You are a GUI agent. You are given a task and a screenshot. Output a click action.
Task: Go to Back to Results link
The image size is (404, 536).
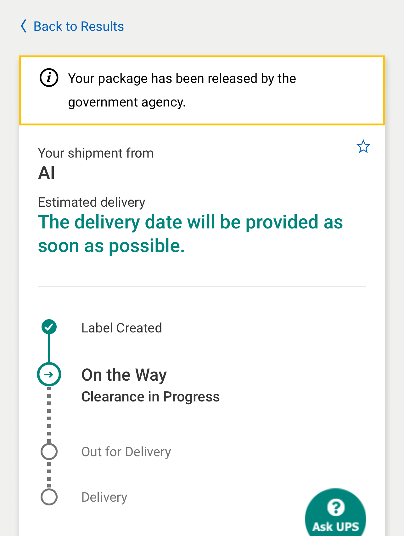79,26
